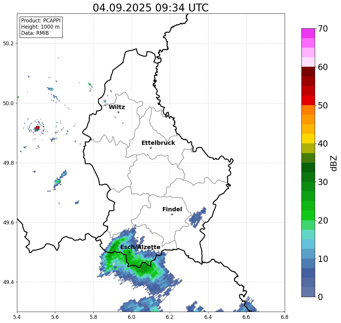Click the bright red colorbar segment above 50

point(308,100)
